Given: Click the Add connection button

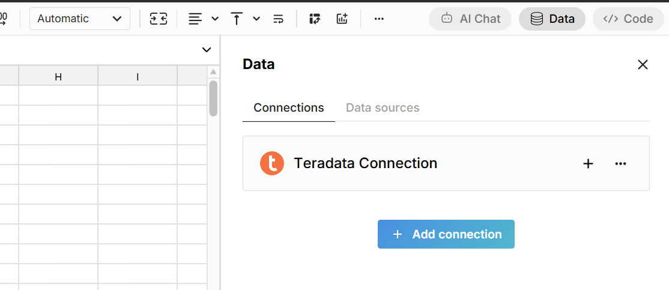Looking at the screenshot, I should coord(446,234).
